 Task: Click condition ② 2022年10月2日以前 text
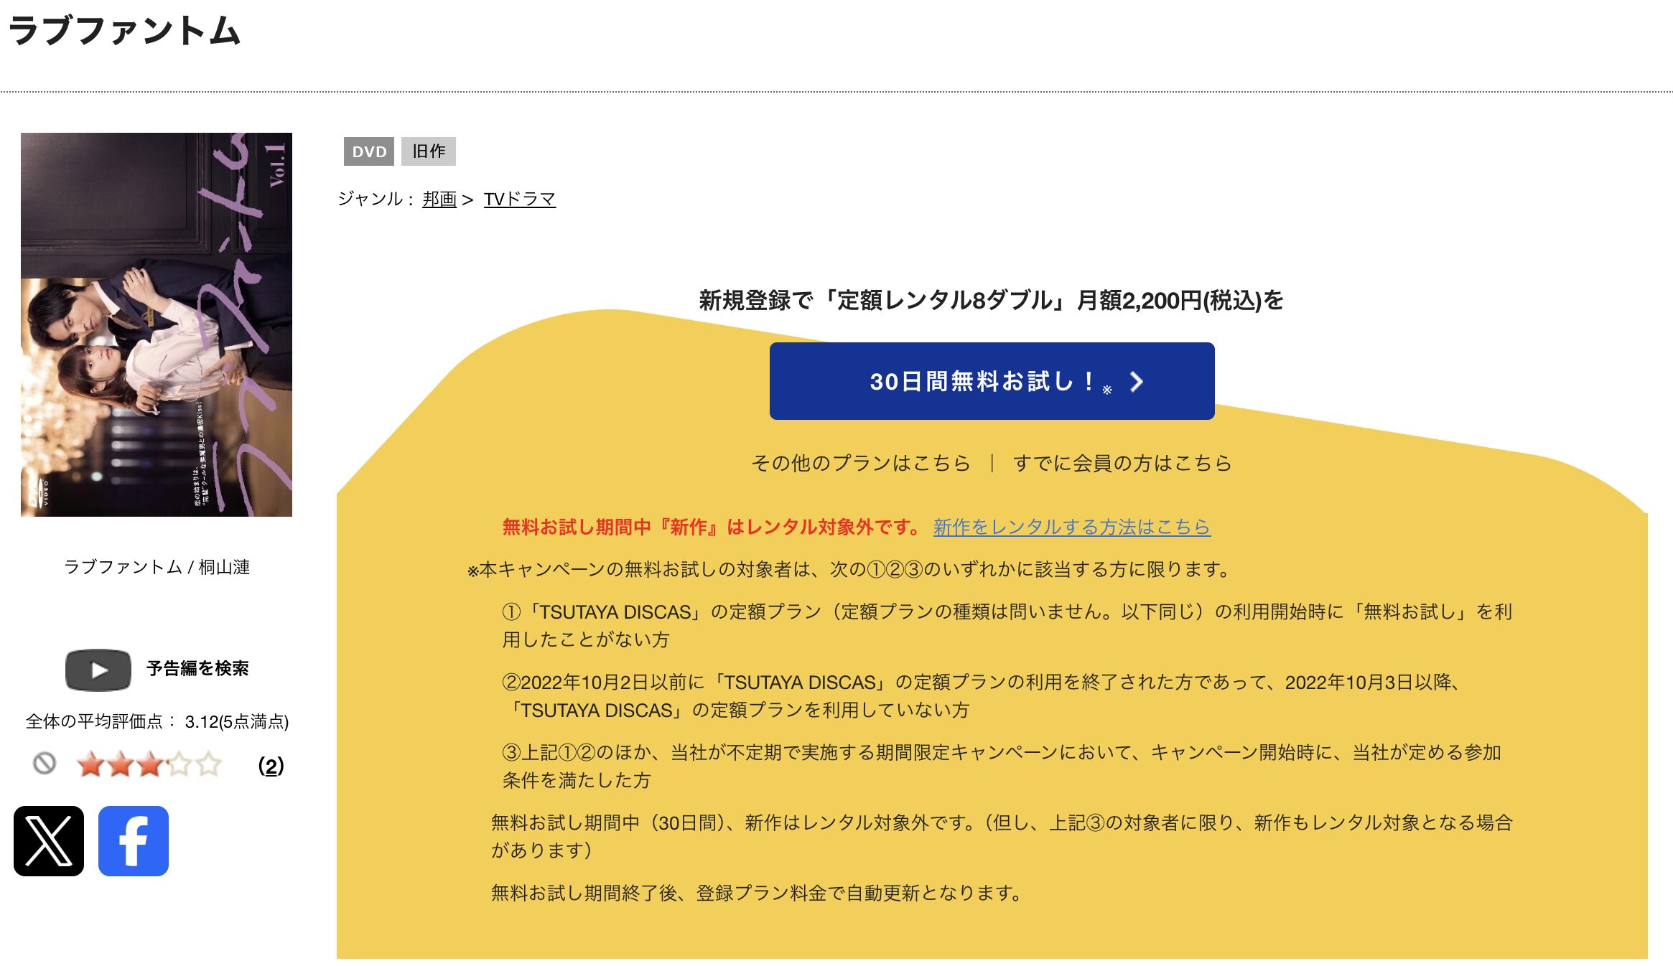(x=984, y=695)
